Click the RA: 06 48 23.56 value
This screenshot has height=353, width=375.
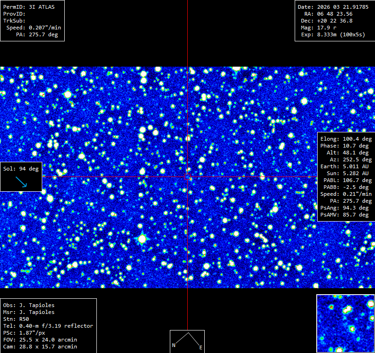[328, 14]
